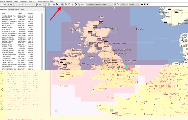This screenshot has height=120, width=188.
Task: Switch to the Tracks tab
Action: click(x=23, y=10)
